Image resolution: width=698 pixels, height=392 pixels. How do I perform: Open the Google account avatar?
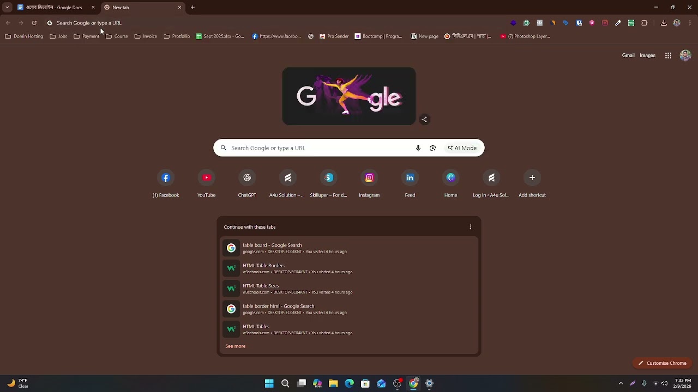pos(685,56)
